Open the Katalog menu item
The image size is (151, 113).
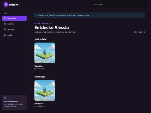pyautogui.click(x=14, y=24)
